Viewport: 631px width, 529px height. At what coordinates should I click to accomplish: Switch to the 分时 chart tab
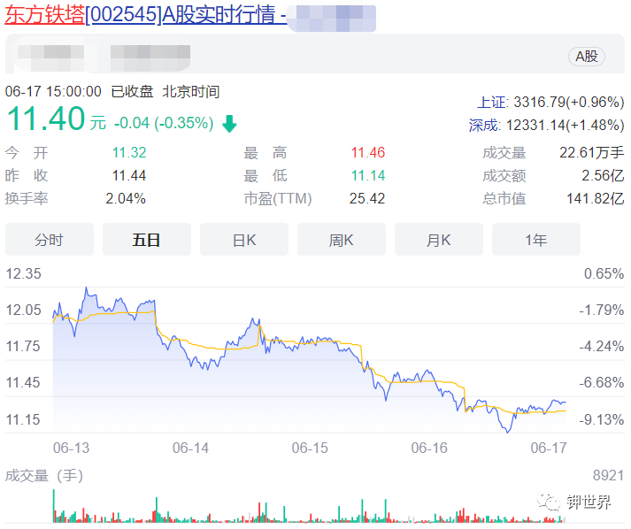(49, 240)
